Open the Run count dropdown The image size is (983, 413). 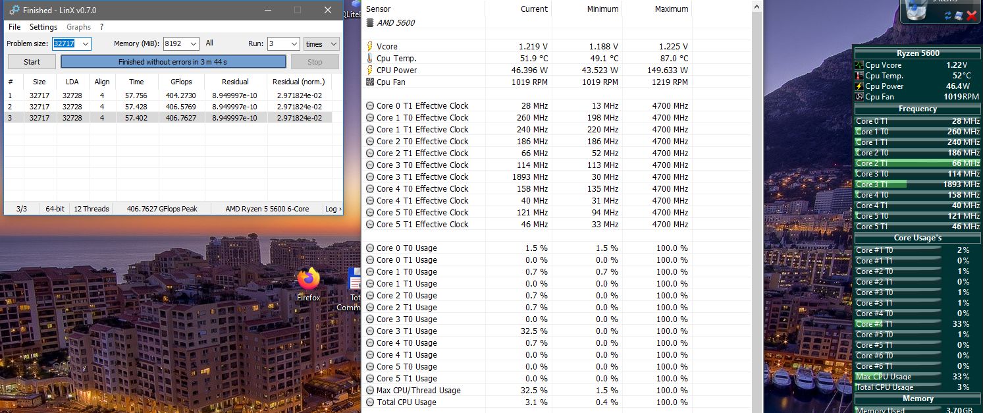[x=293, y=43]
